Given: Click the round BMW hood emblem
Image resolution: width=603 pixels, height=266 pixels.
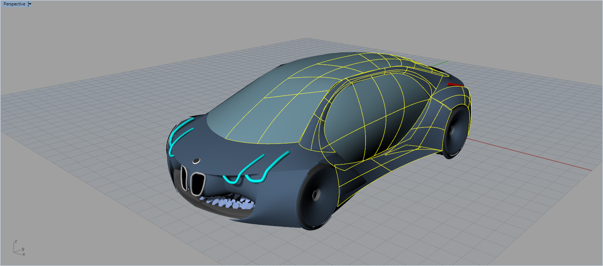Looking at the screenshot, I should (196, 161).
